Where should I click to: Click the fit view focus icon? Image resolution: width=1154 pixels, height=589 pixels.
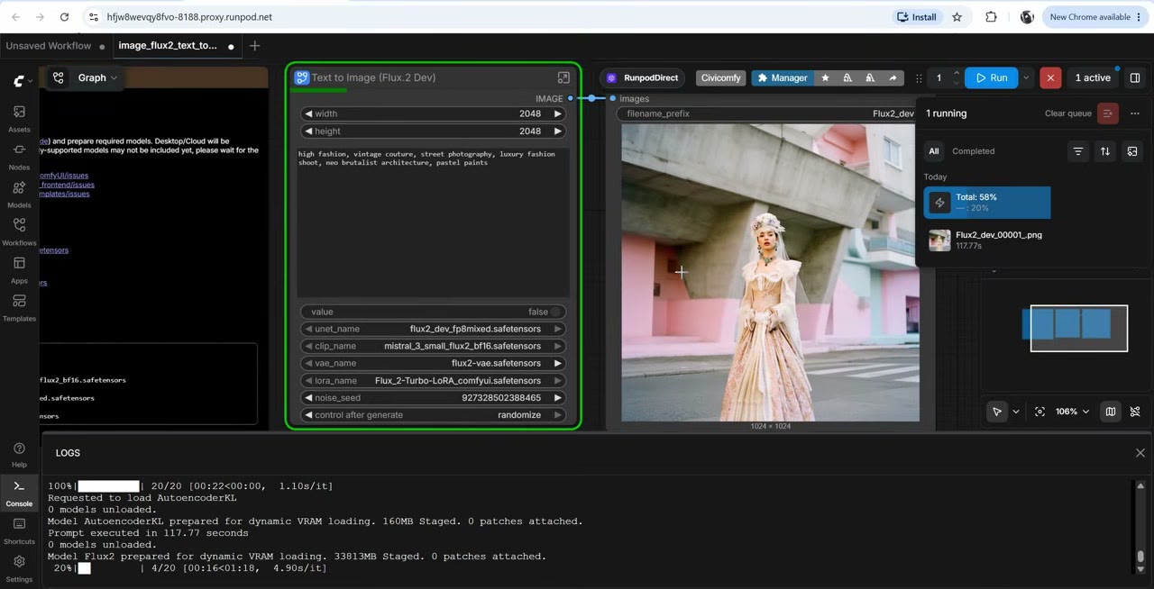(x=1040, y=412)
